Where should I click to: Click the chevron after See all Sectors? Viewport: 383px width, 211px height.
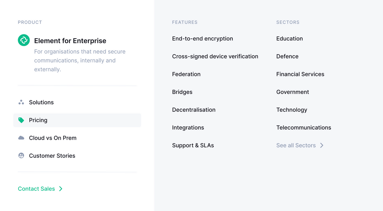[x=322, y=145]
